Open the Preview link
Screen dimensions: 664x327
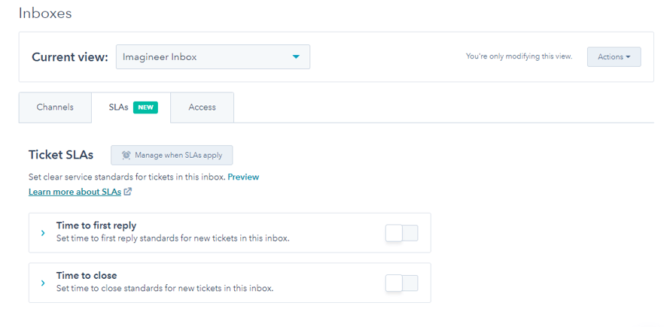click(x=243, y=177)
